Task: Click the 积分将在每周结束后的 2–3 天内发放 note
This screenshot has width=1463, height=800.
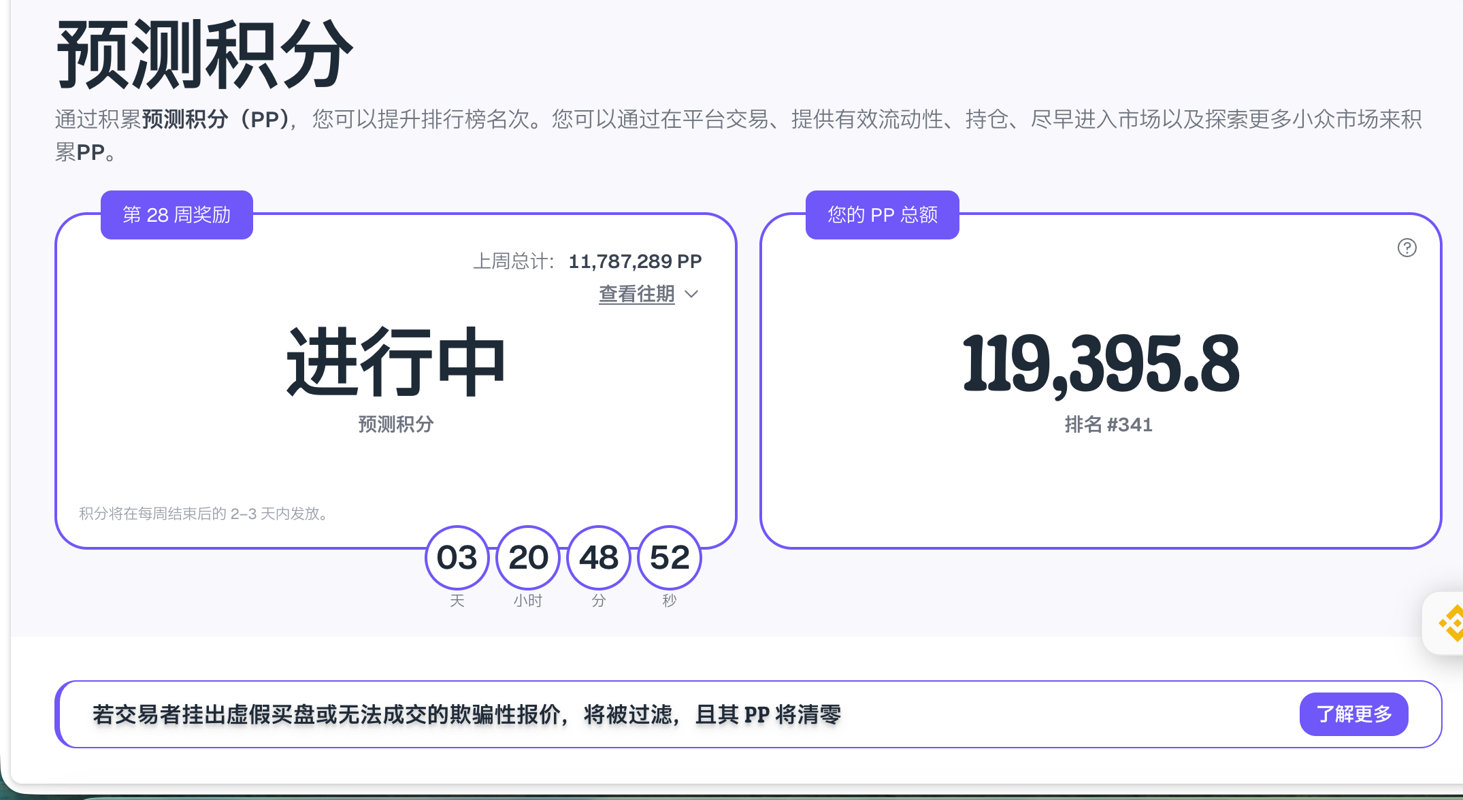Action: coord(205,514)
